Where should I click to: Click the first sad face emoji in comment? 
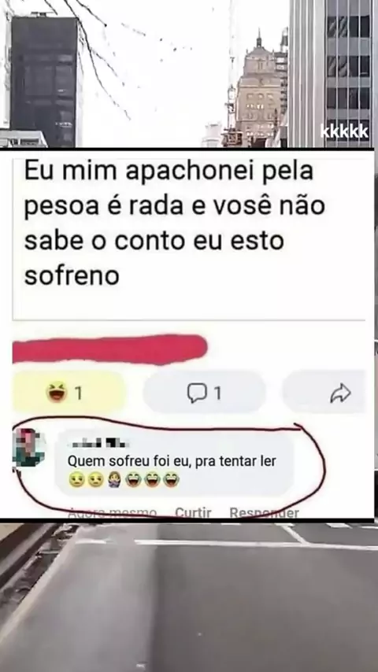point(77,481)
